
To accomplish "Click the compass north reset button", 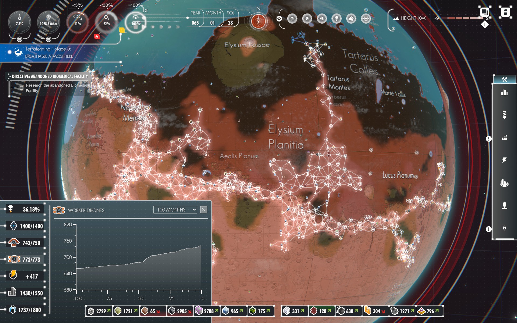I will click(258, 21).
